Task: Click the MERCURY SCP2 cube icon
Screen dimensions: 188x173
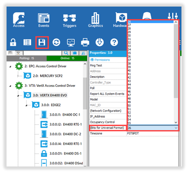Action: coord(27,76)
